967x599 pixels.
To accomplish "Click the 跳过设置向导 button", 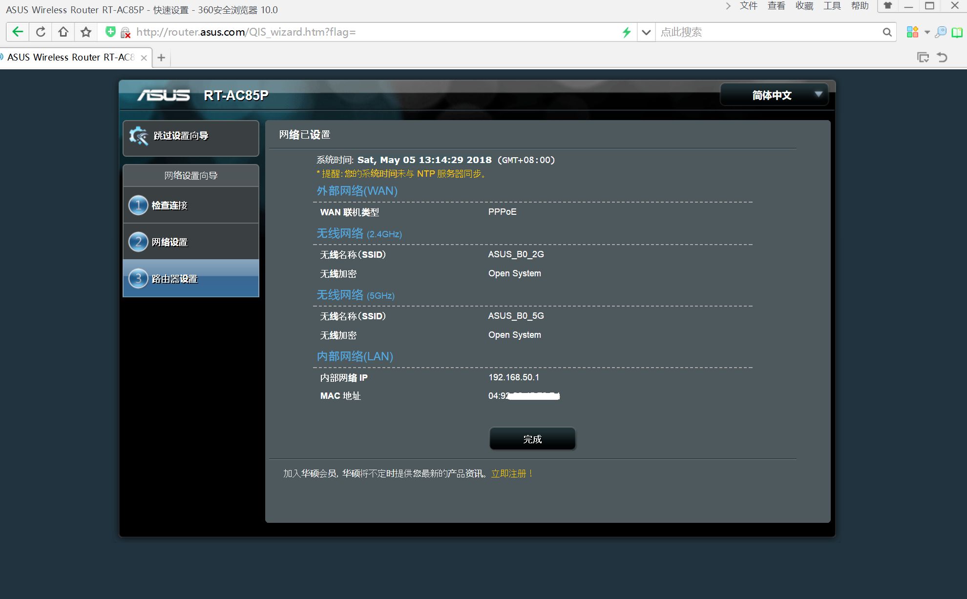I will tap(191, 138).
